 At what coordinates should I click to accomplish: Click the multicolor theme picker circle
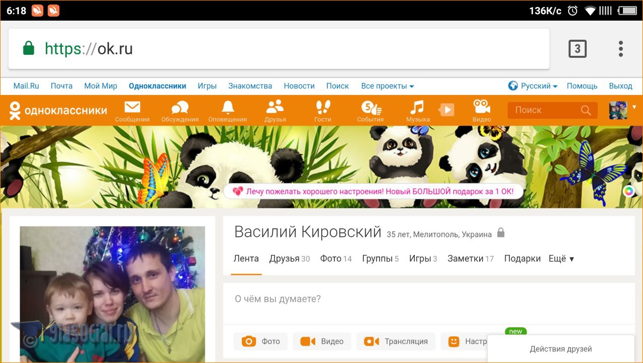pos(628,191)
